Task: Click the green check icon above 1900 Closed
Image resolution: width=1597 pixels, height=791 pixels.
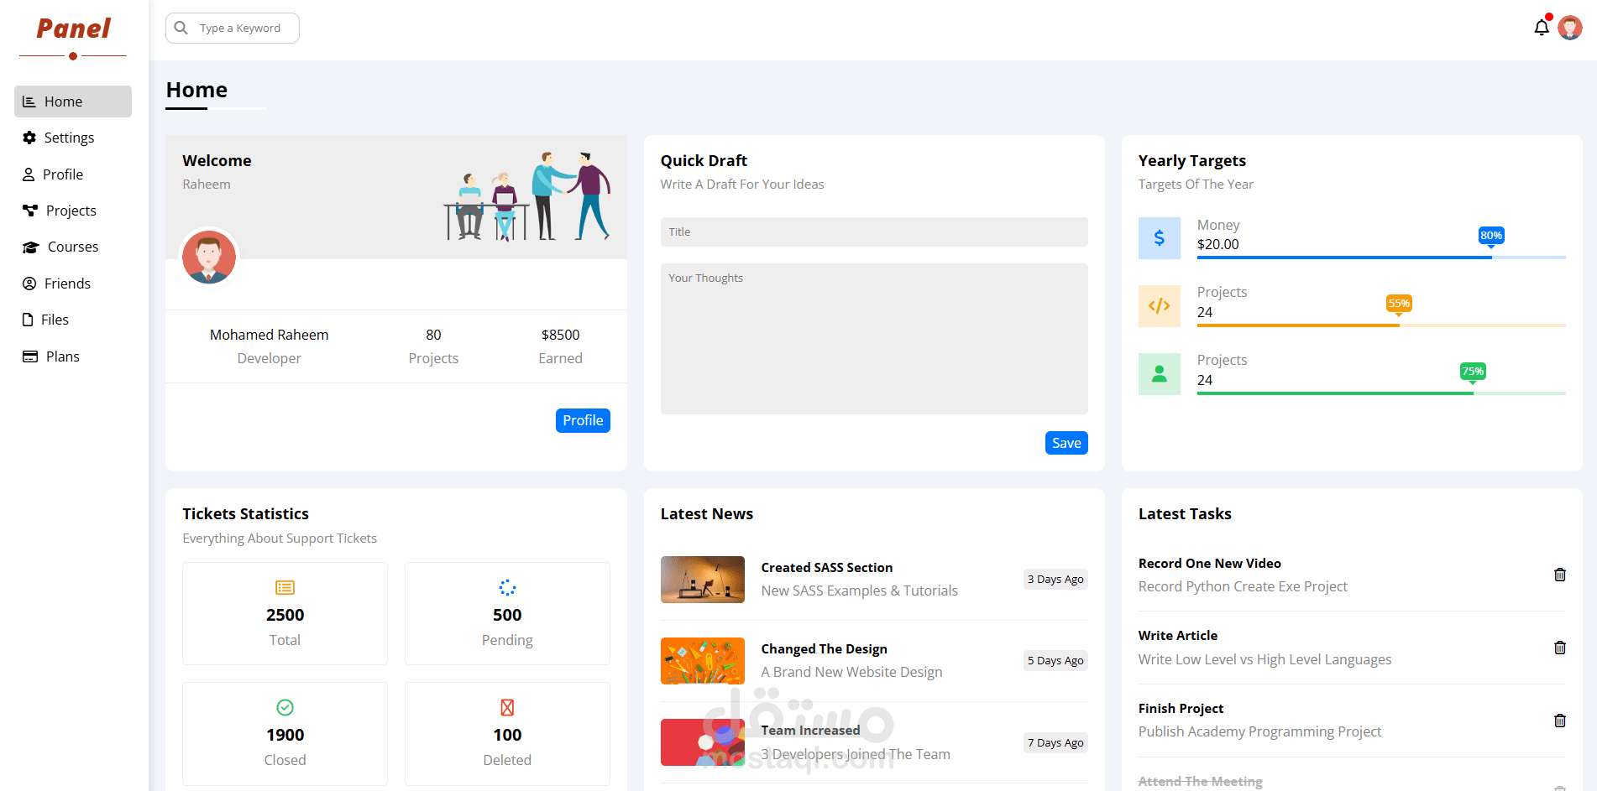Action: (x=285, y=708)
